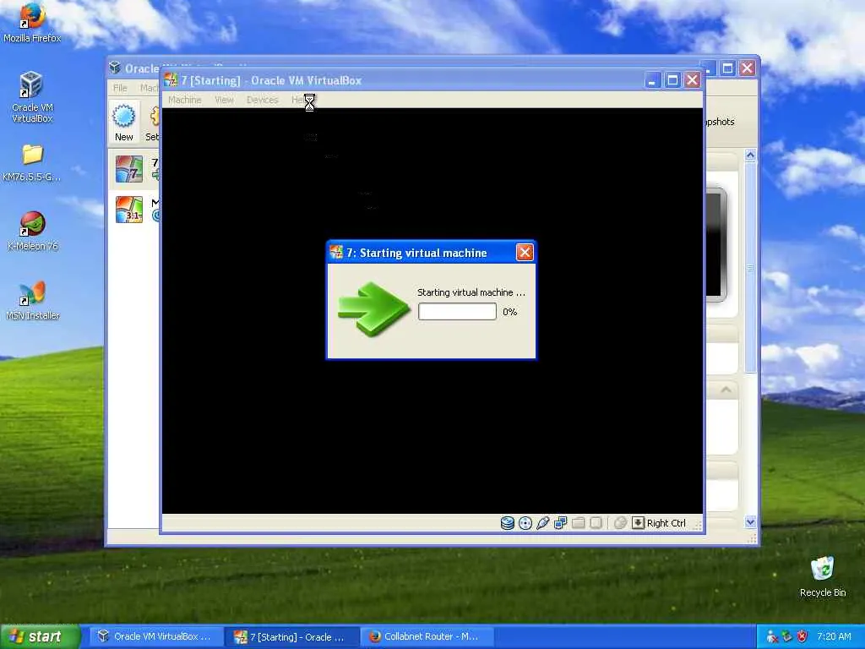
Task: Close the 7 [Starting] VM window
Action: click(693, 80)
